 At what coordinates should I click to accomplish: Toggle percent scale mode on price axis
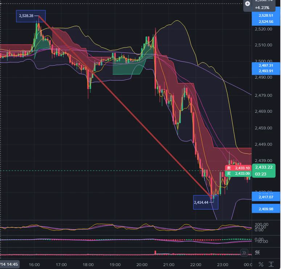pos(261,264)
